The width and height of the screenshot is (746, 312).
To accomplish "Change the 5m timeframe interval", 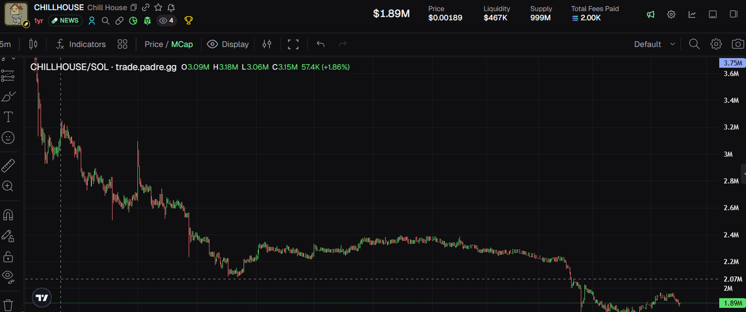I will tap(6, 44).
